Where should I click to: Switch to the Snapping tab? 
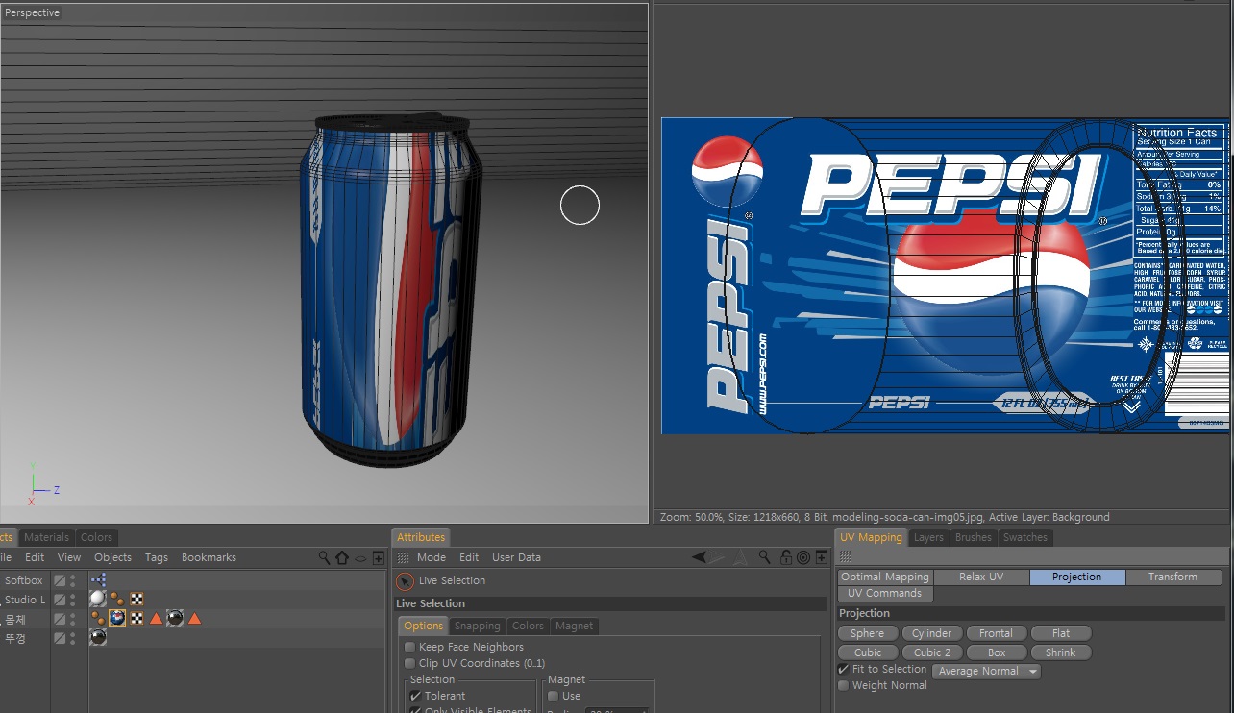pos(478,626)
